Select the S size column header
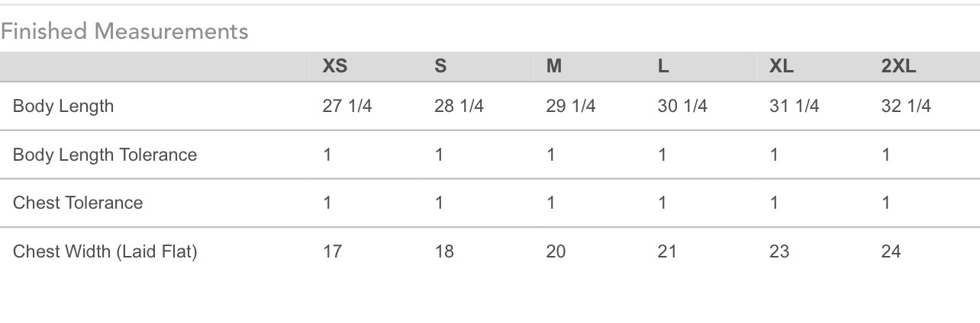This screenshot has width=980, height=323. [440, 66]
